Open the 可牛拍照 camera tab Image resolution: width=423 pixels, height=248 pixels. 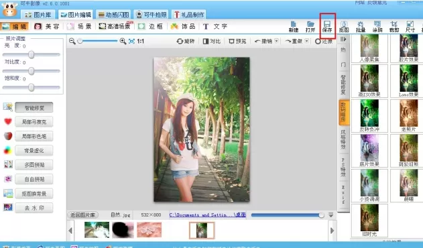(152, 15)
